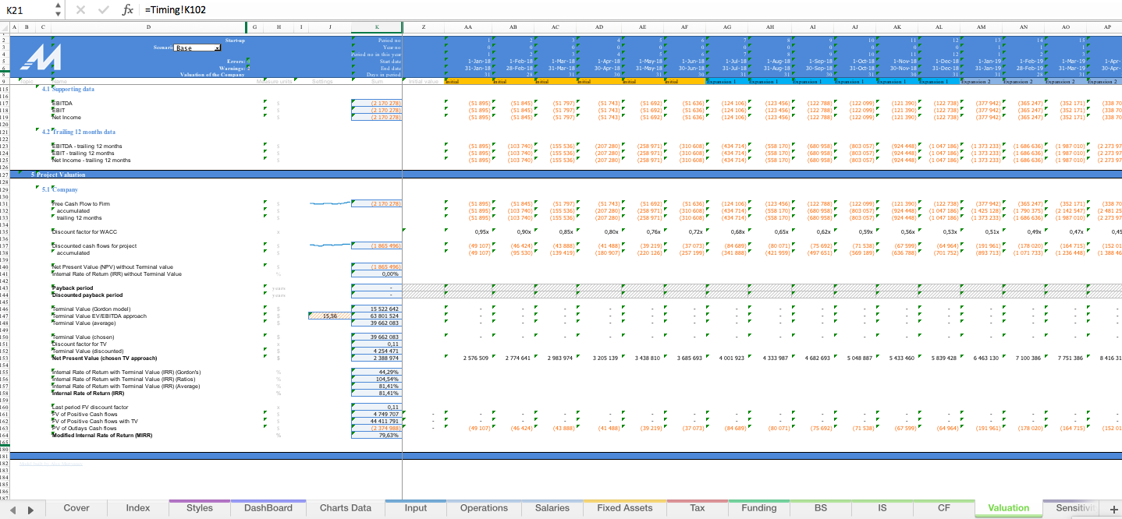Click the fx insert function icon
This screenshot has height=519, width=1122.
128,9
